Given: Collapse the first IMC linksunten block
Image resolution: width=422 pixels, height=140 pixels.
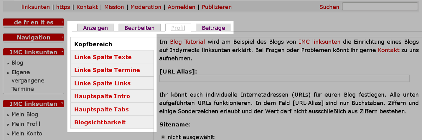Looking at the screenshot, I should click(62, 51).
